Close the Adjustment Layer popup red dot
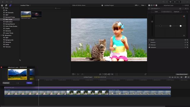 point(1,67)
